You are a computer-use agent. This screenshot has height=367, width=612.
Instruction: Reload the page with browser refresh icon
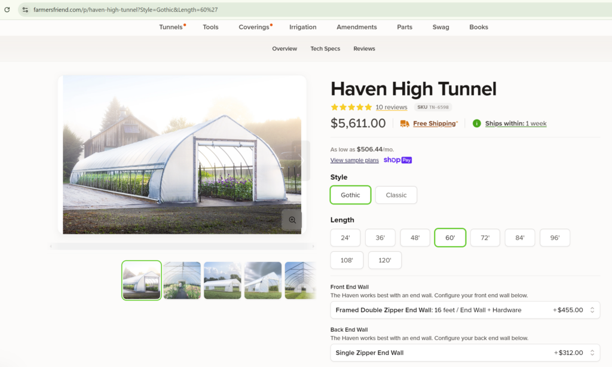[x=7, y=10]
